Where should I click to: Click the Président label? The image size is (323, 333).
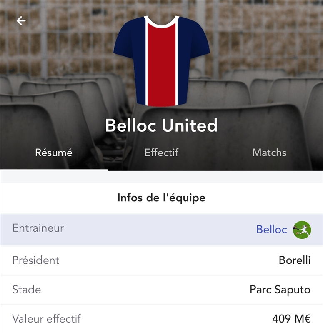point(36,260)
